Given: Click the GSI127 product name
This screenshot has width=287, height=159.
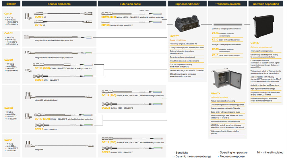Looking at the screenshot, I should coord(255,43).
